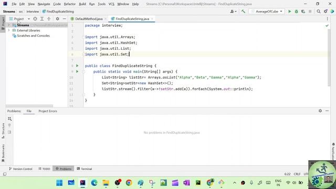Open the View menu
This screenshot has height=189, width=336.
[31, 4]
